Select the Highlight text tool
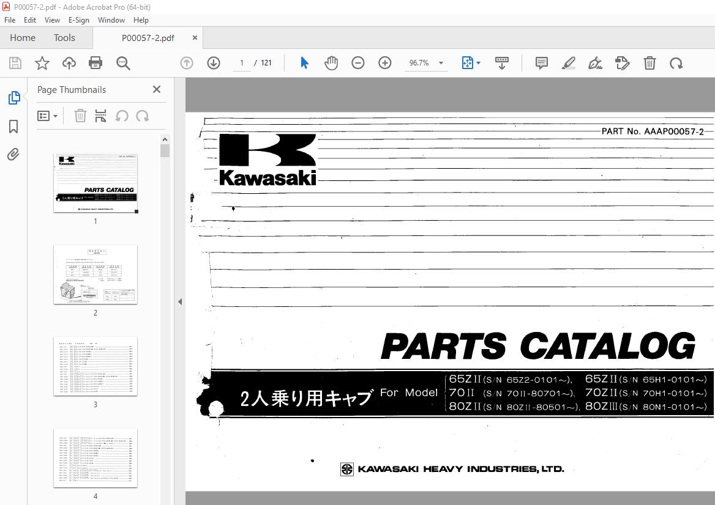The width and height of the screenshot is (715, 505). (568, 63)
